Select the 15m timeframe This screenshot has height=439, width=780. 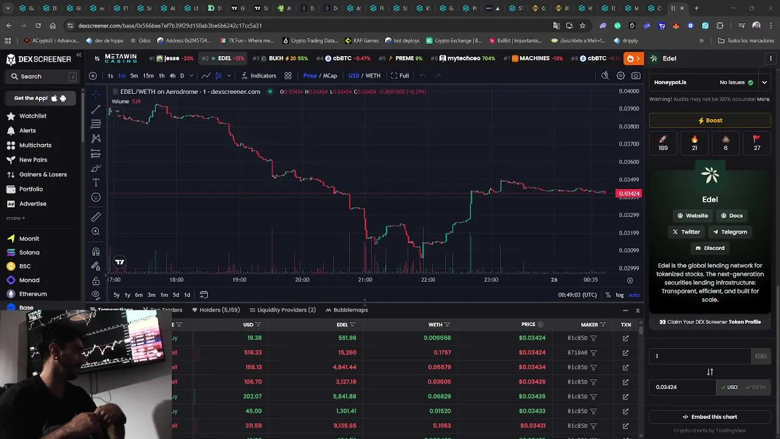pos(148,76)
